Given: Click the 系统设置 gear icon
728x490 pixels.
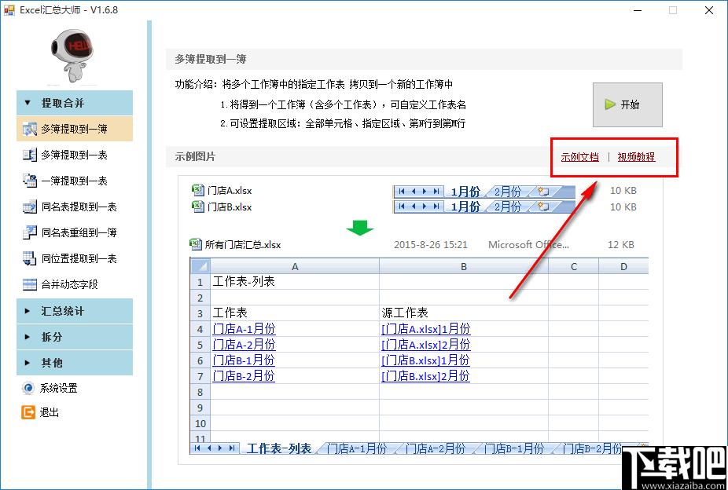Looking at the screenshot, I should [x=28, y=388].
